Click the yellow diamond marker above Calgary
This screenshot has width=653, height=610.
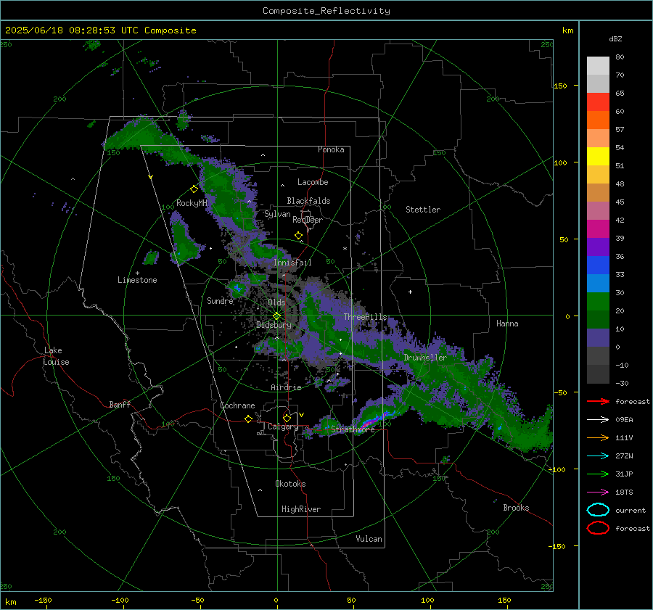click(x=287, y=418)
